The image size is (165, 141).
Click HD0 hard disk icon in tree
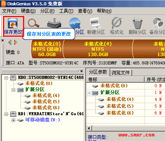(13, 78)
